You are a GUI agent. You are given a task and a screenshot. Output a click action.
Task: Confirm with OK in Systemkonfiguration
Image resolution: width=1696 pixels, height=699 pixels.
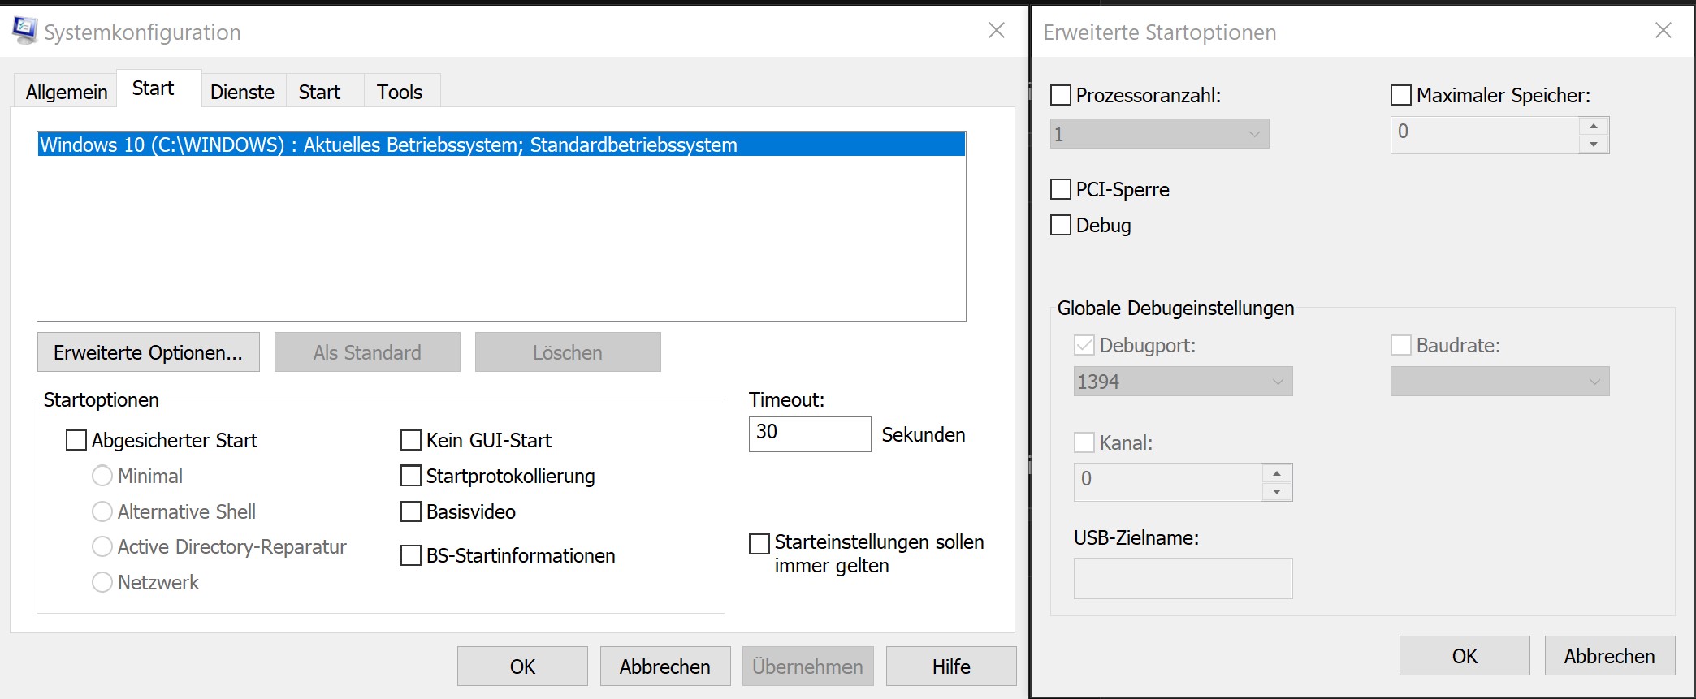[x=522, y=667]
